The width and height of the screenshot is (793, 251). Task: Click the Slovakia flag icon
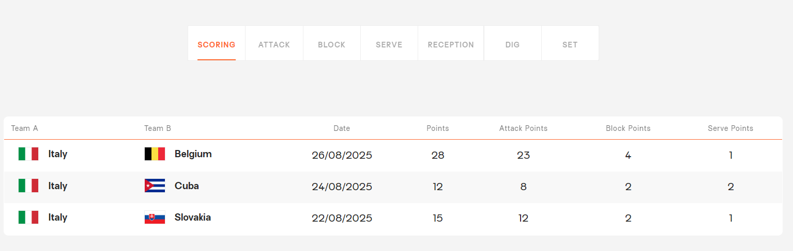pos(155,217)
